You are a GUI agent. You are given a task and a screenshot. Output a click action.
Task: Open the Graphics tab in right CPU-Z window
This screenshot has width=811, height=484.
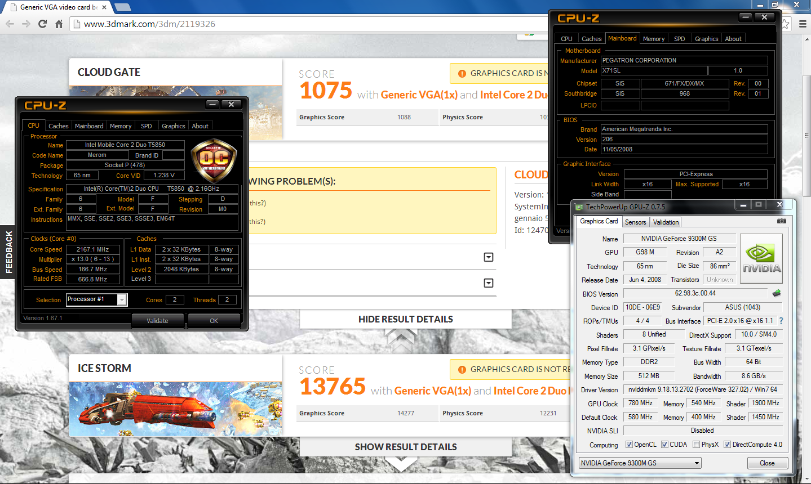(707, 39)
